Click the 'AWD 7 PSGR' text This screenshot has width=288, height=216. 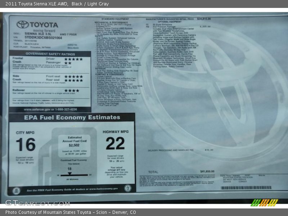[68, 34]
